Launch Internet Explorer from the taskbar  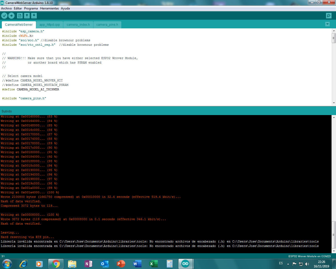click(x=23, y=264)
